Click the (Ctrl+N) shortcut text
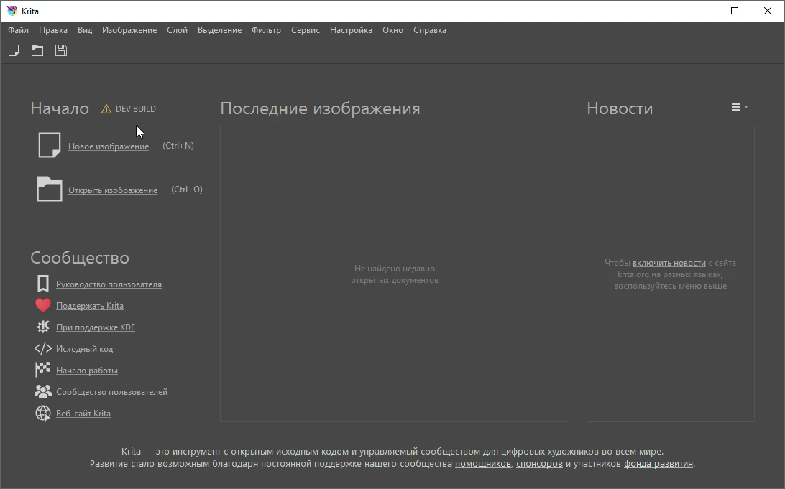785x489 pixels. click(178, 146)
